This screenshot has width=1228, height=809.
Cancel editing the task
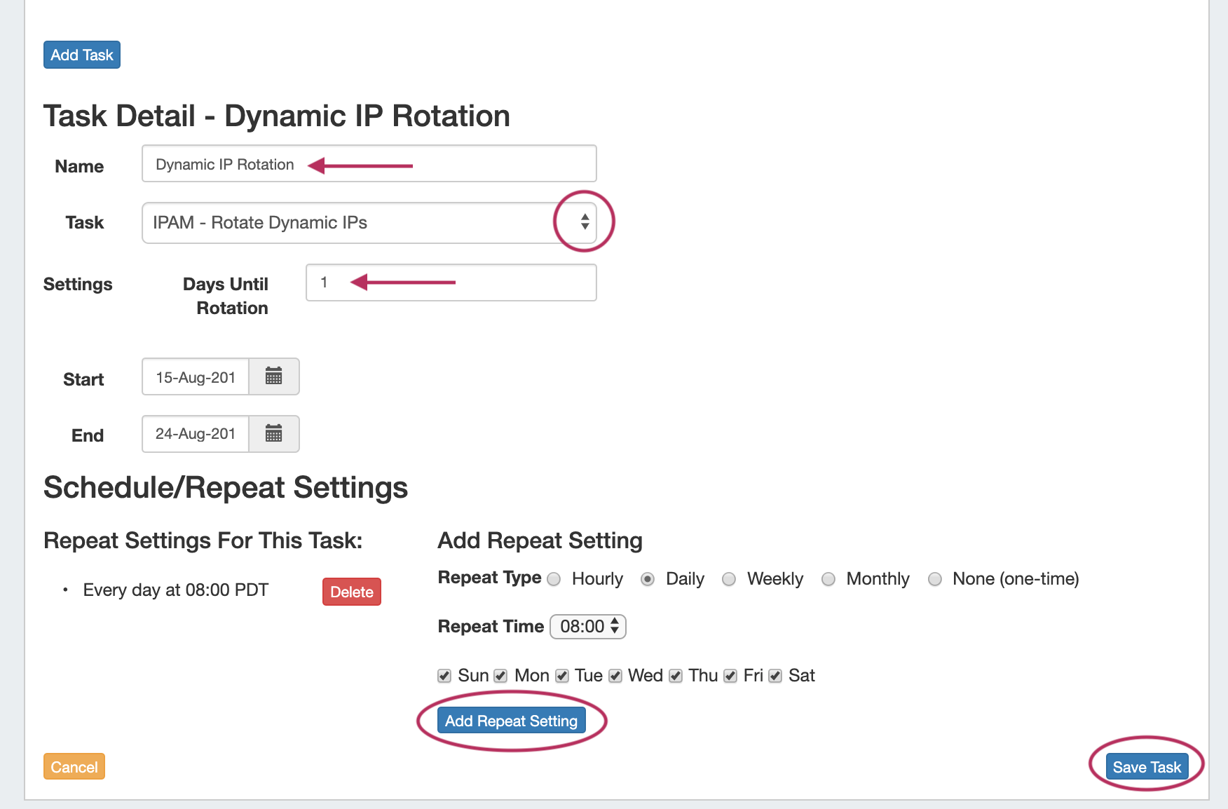74,767
